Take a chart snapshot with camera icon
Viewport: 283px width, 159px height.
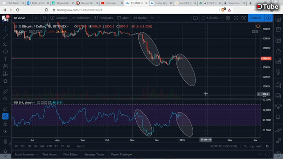[244, 18]
